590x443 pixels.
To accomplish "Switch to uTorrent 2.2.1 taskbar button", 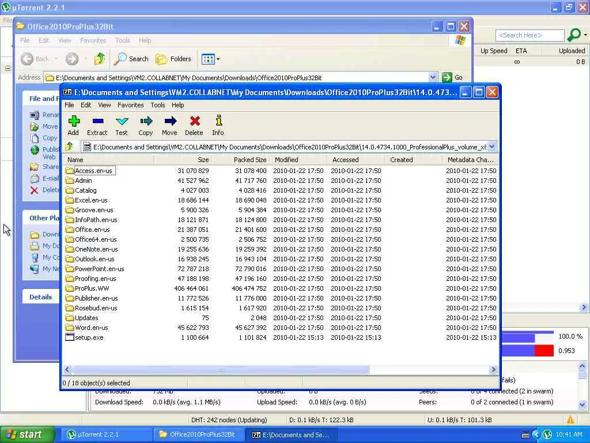I will [x=107, y=434].
